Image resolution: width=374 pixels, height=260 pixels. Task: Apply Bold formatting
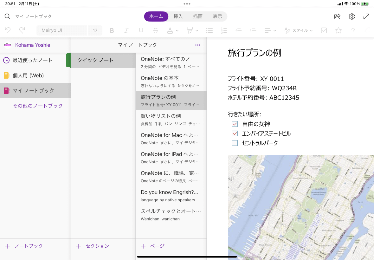(112, 30)
